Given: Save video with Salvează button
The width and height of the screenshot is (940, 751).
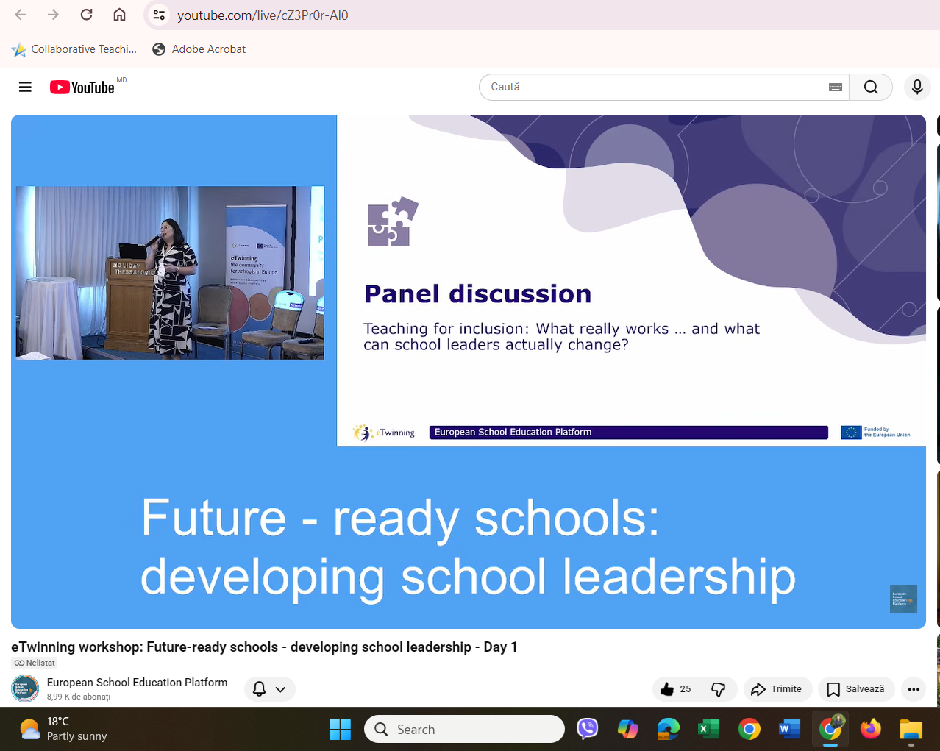Looking at the screenshot, I should [x=856, y=689].
